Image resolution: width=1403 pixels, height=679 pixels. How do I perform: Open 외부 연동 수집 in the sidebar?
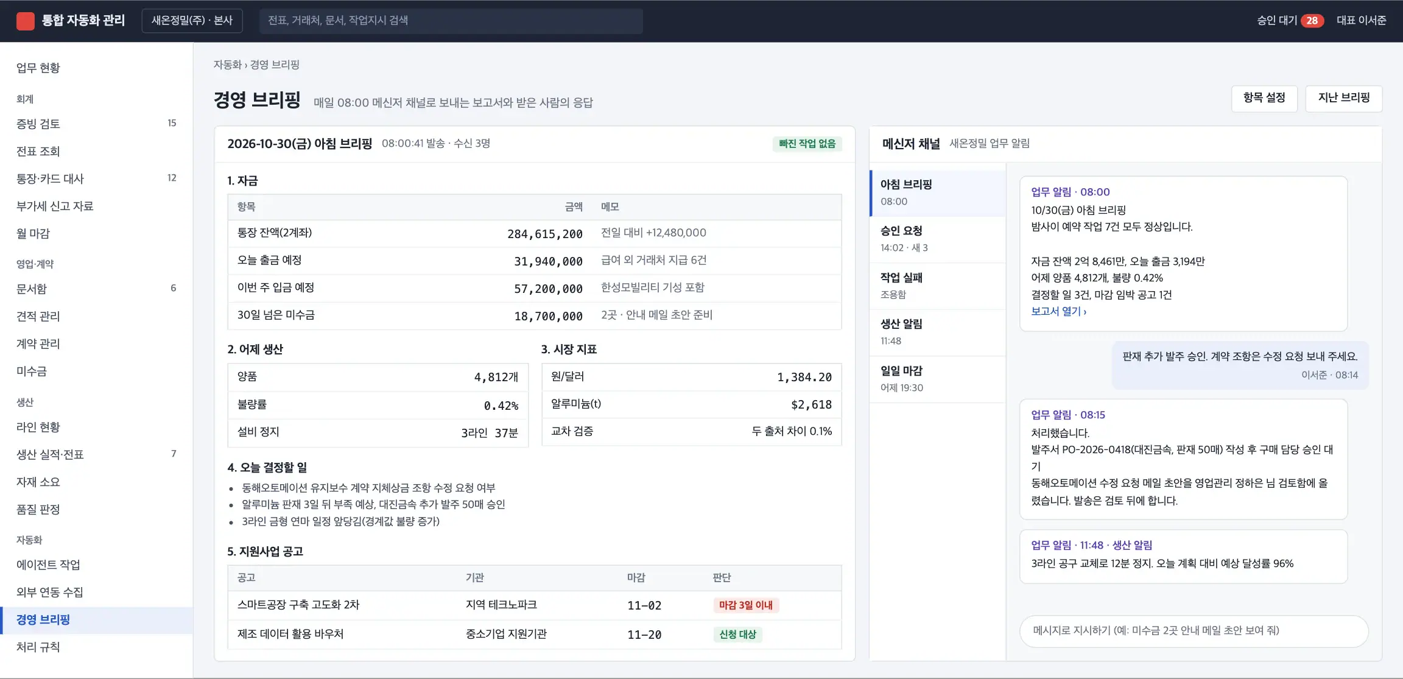(96, 592)
